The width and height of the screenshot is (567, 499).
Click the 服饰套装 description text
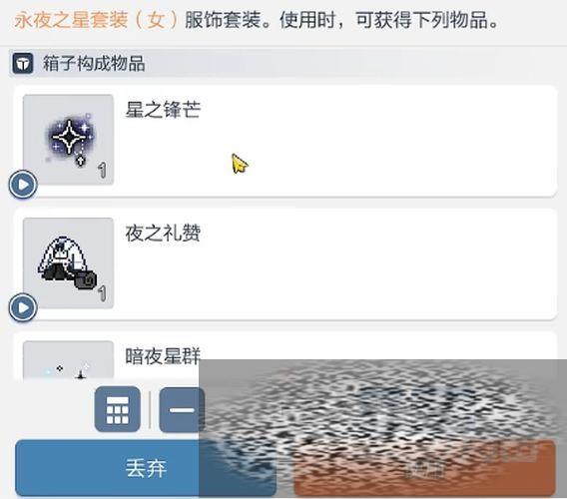[223, 20]
